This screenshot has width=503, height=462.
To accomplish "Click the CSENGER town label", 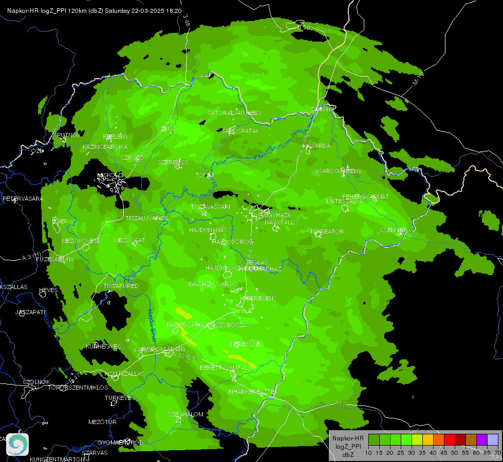I will tap(394, 230).
